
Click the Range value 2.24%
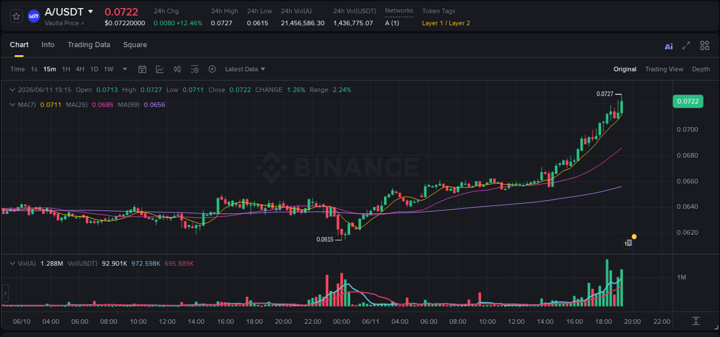pyautogui.click(x=342, y=90)
